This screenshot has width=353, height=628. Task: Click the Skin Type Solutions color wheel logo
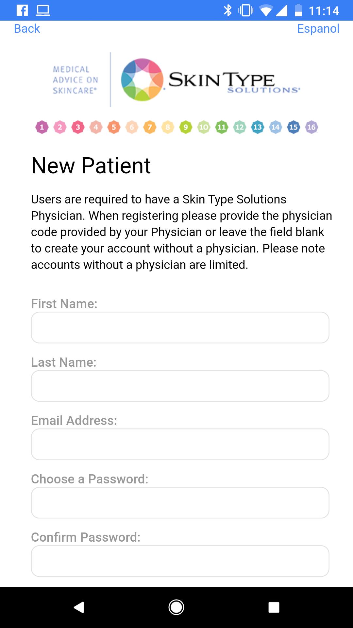pos(142,80)
